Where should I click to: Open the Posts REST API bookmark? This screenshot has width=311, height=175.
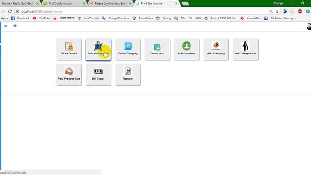coord(220,18)
